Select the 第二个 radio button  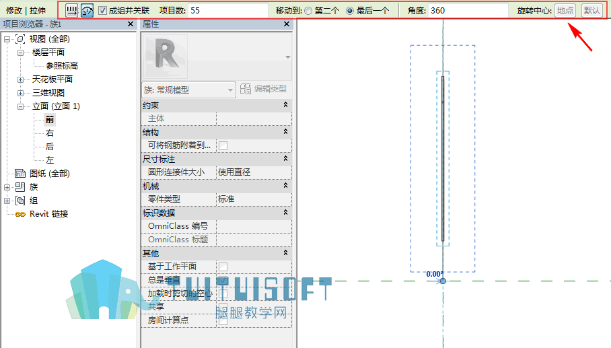tap(308, 11)
